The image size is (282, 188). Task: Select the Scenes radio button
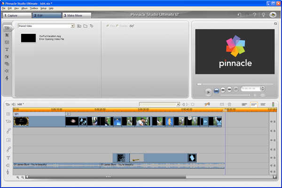pos(117,26)
